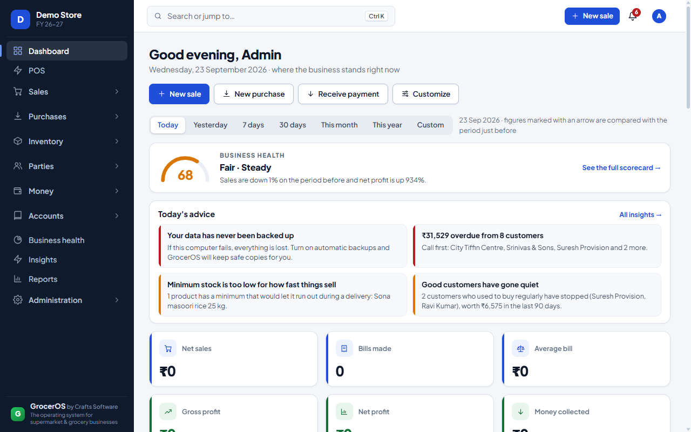
Task: Click New sale button in top bar
Action: (592, 16)
